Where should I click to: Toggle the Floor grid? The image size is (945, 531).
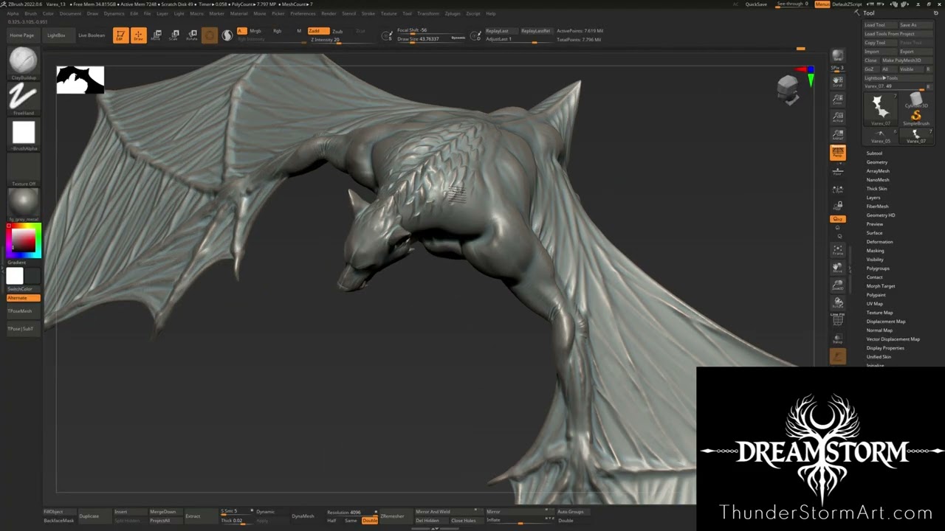point(837,170)
